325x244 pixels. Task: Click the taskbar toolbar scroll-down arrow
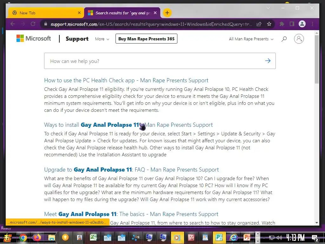point(258,241)
